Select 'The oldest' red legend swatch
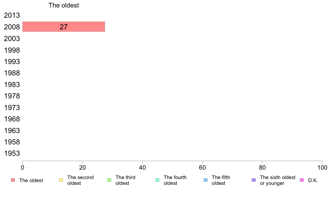The image size is (330, 204). [x=13, y=180]
